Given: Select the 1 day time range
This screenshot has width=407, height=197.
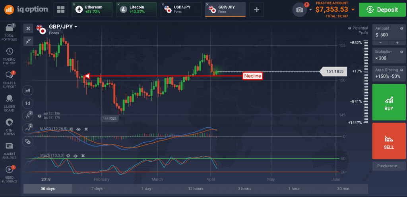Looking at the screenshot, I should pos(146,189).
